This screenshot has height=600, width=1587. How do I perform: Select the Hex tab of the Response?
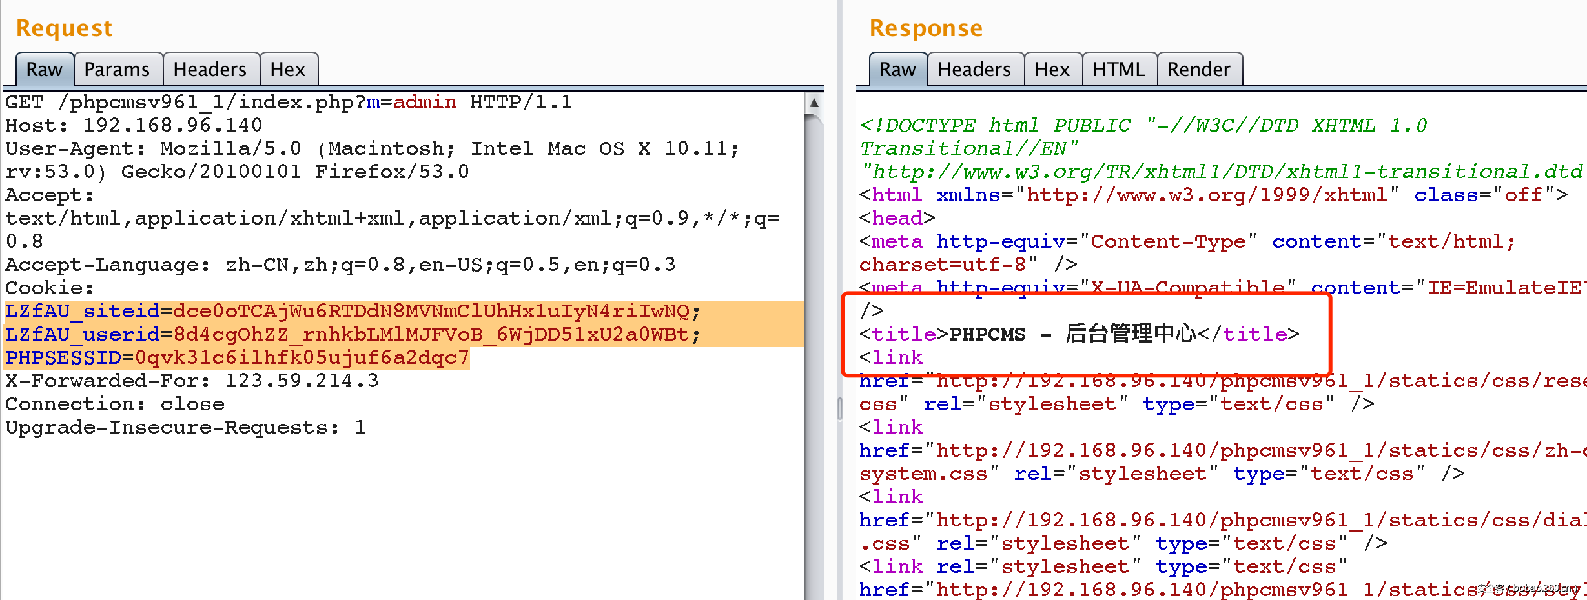point(1052,69)
